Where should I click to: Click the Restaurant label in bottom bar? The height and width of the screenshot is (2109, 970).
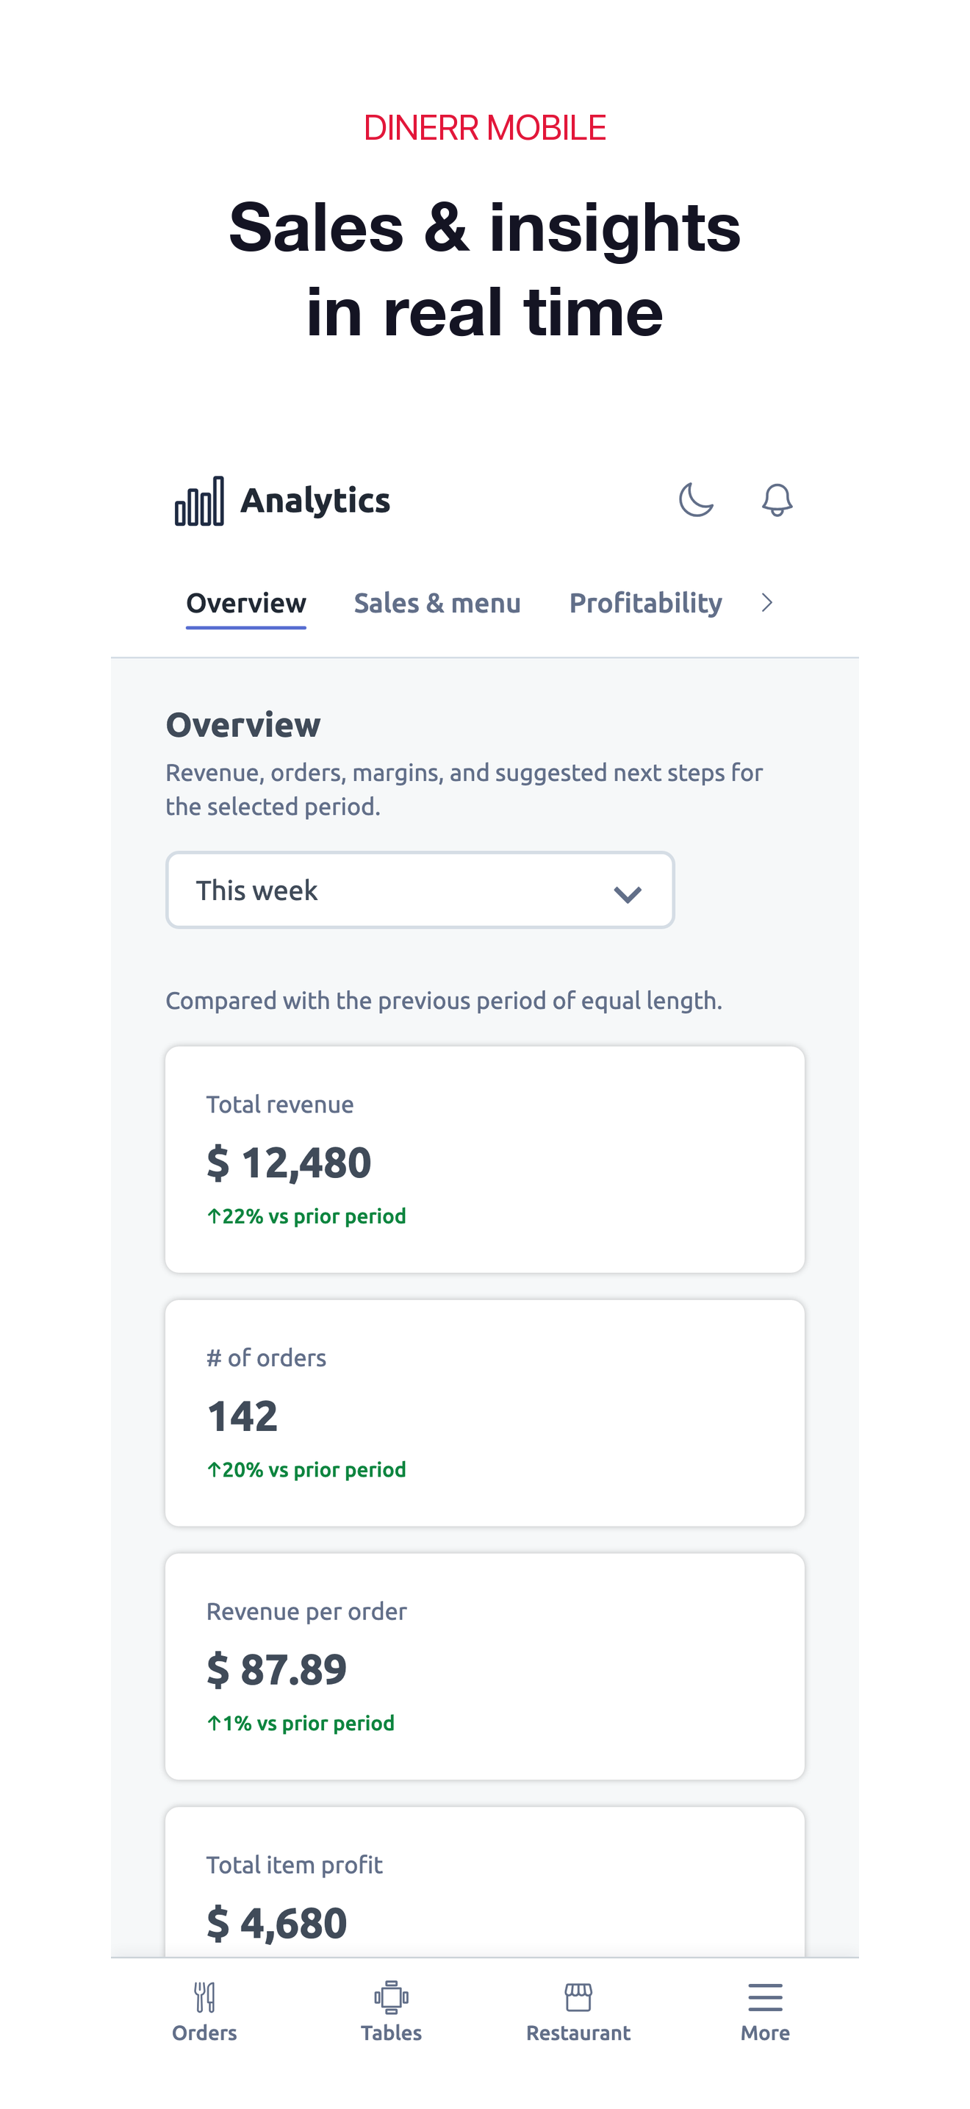(578, 2033)
